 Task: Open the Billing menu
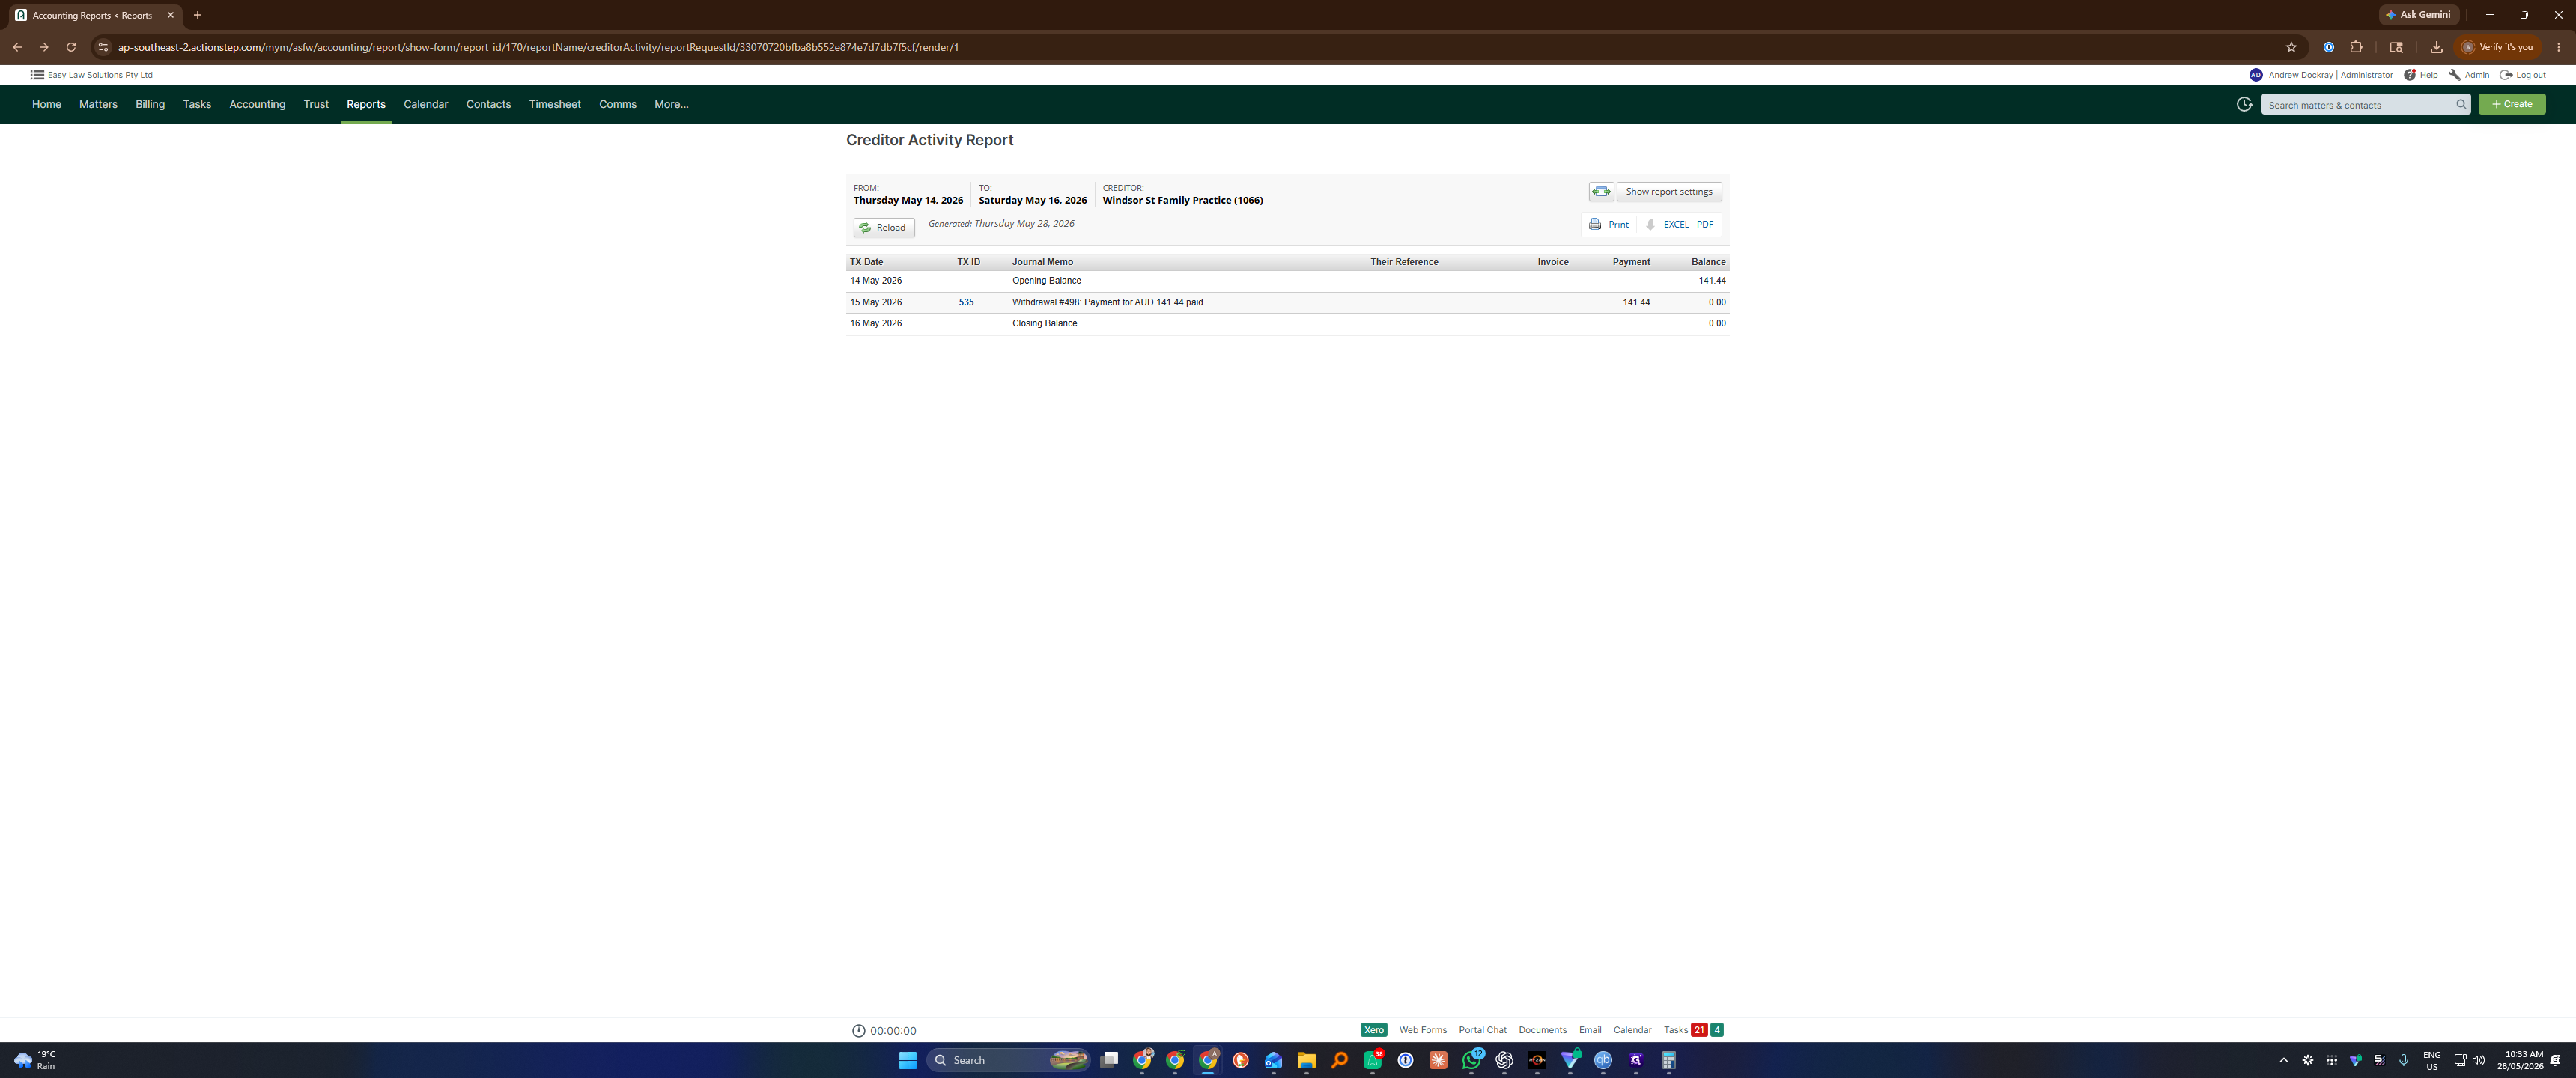coord(150,104)
